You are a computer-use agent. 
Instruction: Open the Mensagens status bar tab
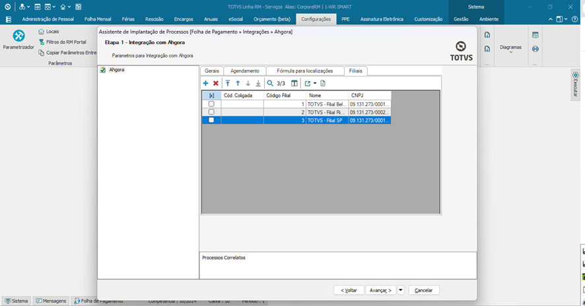(x=51, y=301)
